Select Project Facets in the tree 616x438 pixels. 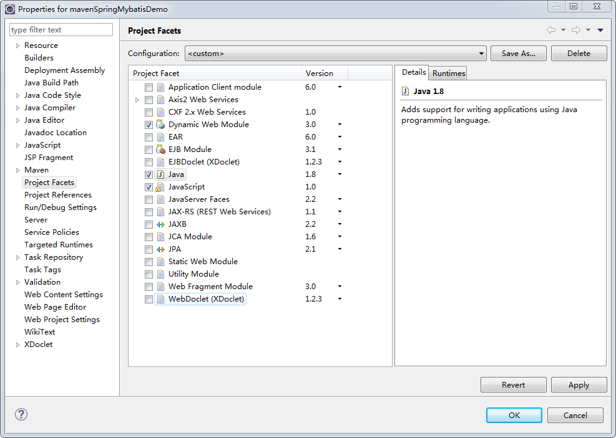(x=49, y=183)
